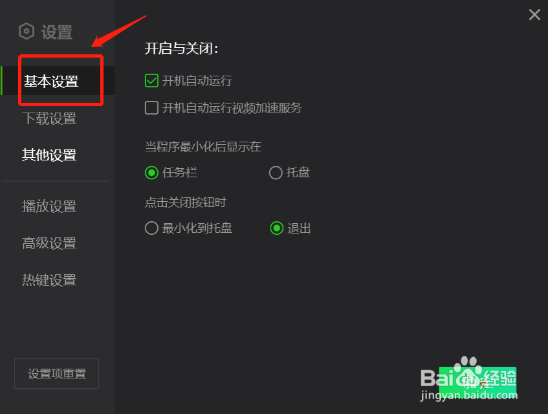Click the 设置项重置 reset button
Screen dimensions: 548x414
tap(57, 373)
